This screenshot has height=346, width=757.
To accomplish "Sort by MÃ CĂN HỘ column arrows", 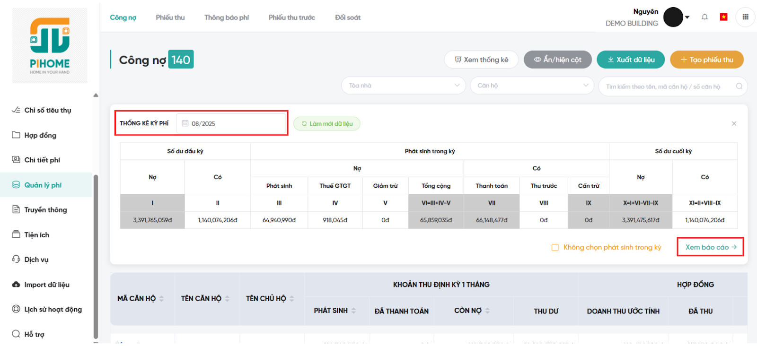I will pos(161,299).
